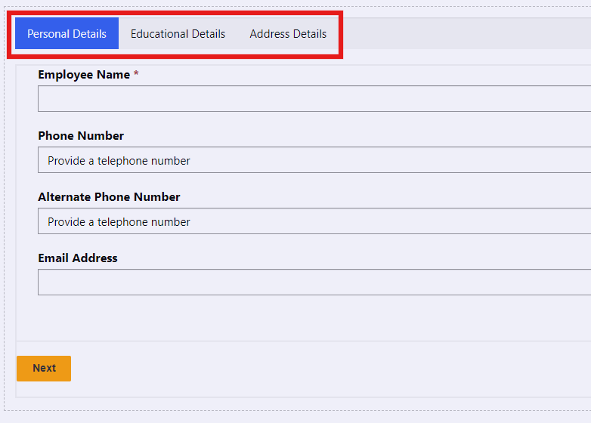Open the Address Details tab
Image resolution: width=591 pixels, height=423 pixels.
click(288, 34)
